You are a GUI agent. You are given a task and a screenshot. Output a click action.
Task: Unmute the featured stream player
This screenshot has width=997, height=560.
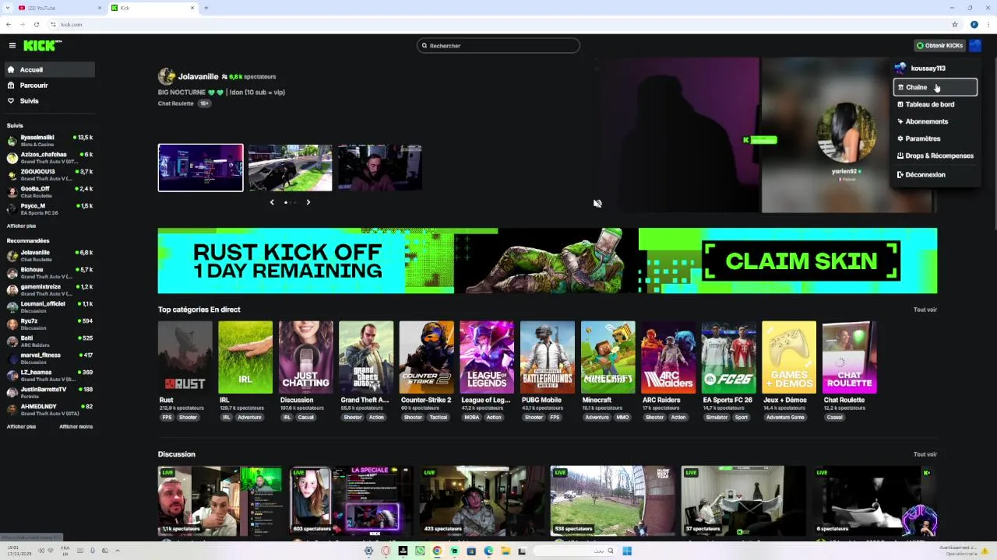click(597, 204)
